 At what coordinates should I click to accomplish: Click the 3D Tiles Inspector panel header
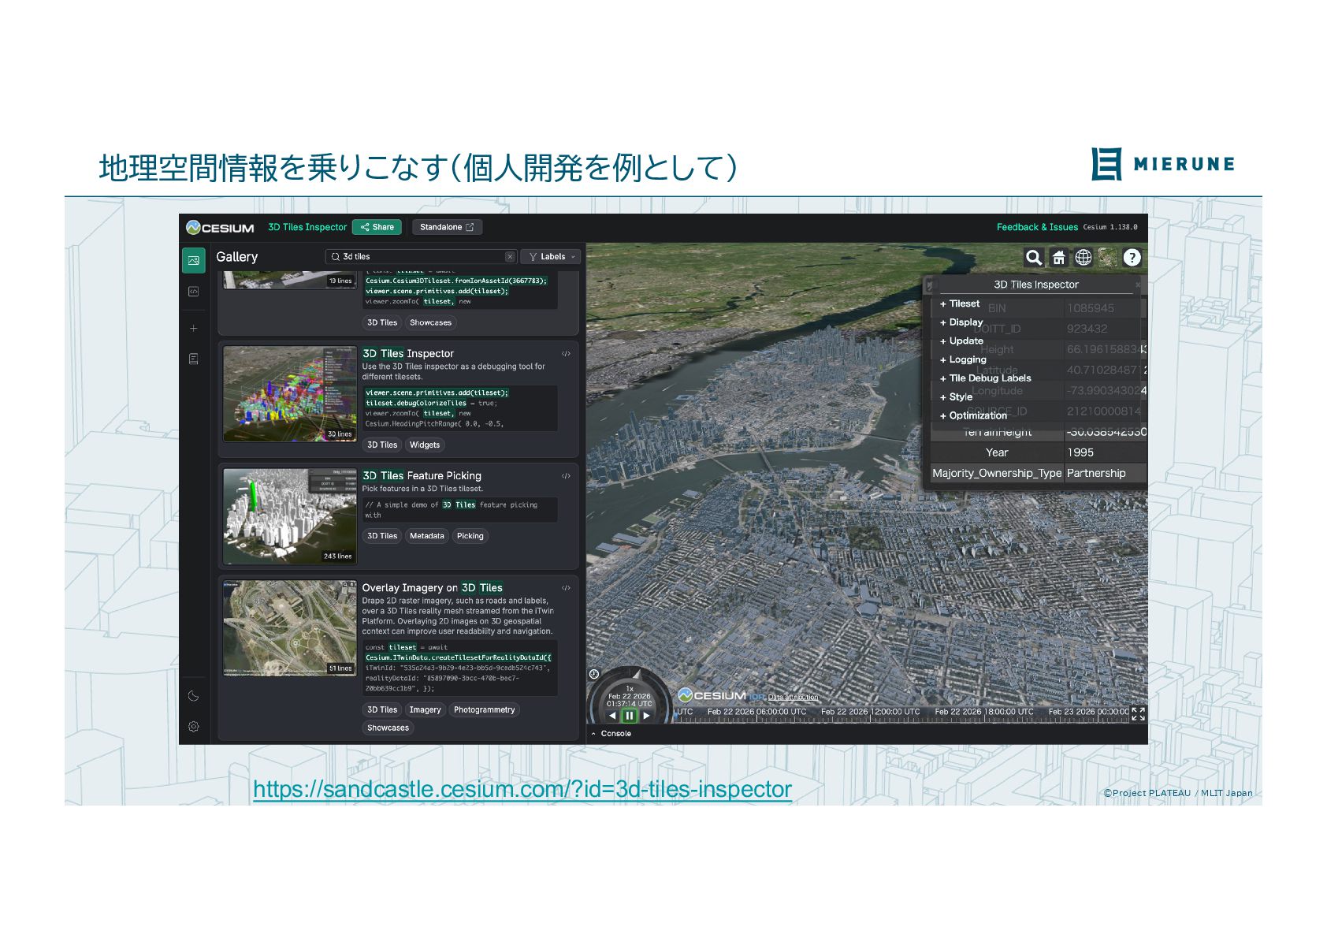(x=1035, y=285)
